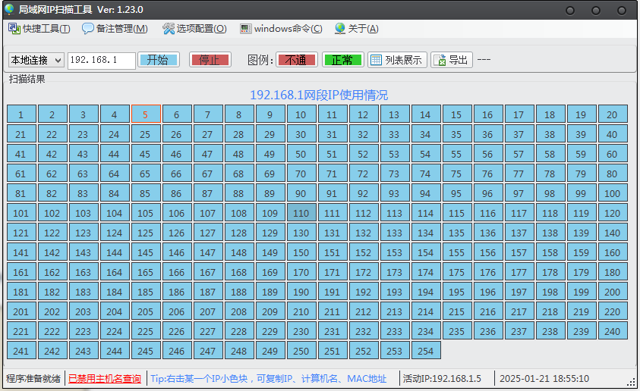Open the 关于 about menu
The image size is (640, 391).
pyautogui.click(x=356, y=29)
